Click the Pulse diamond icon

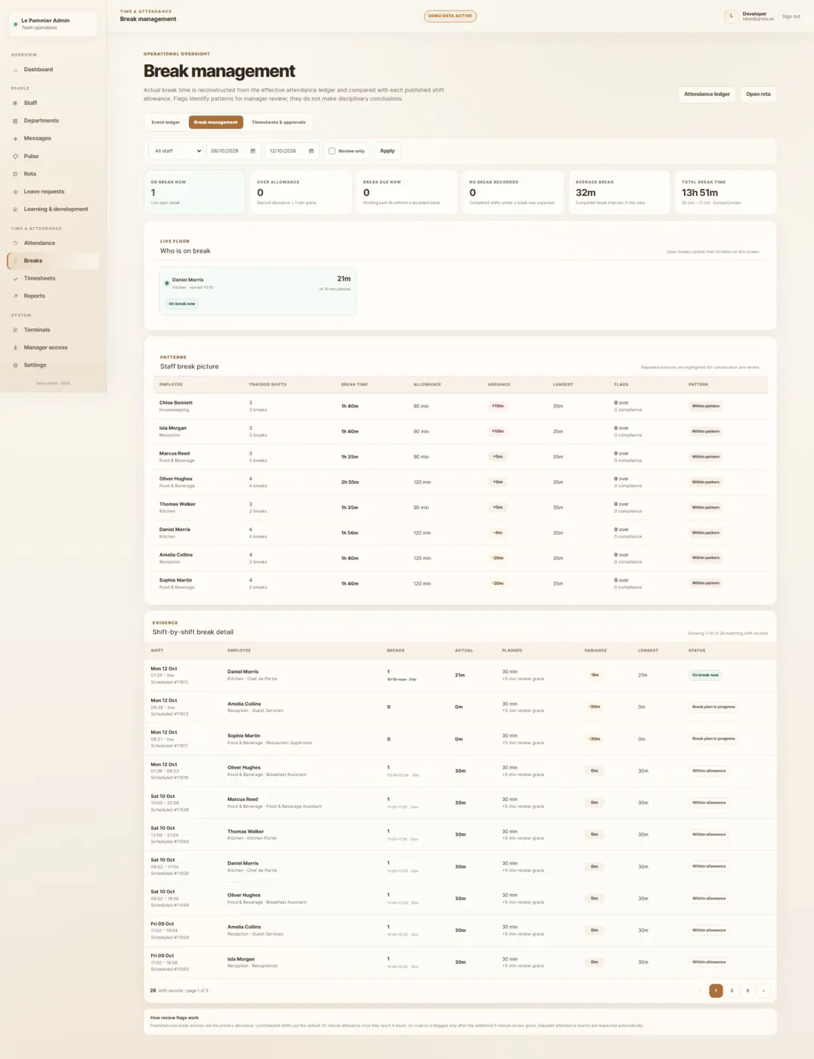coord(15,157)
